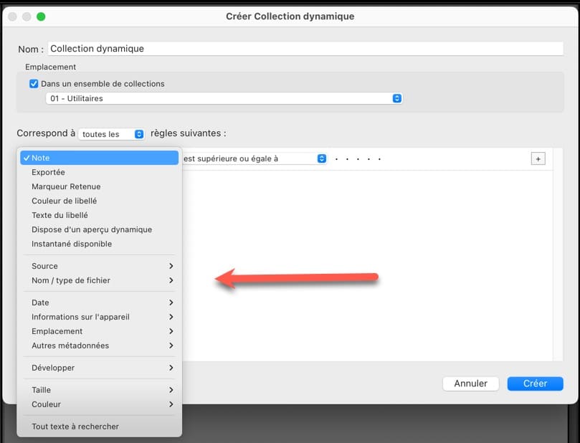
Task: Open the Emplacement submenu entry
Action: tap(99, 331)
